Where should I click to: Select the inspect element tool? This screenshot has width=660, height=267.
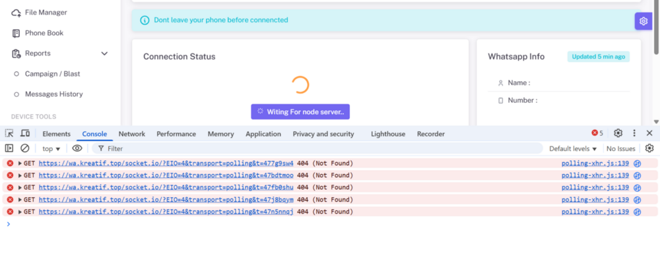9,133
